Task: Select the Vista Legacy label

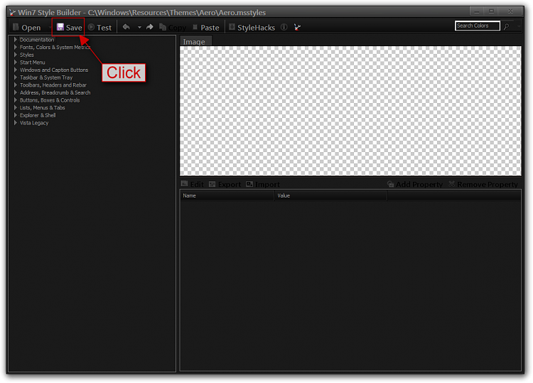Action: click(x=34, y=123)
